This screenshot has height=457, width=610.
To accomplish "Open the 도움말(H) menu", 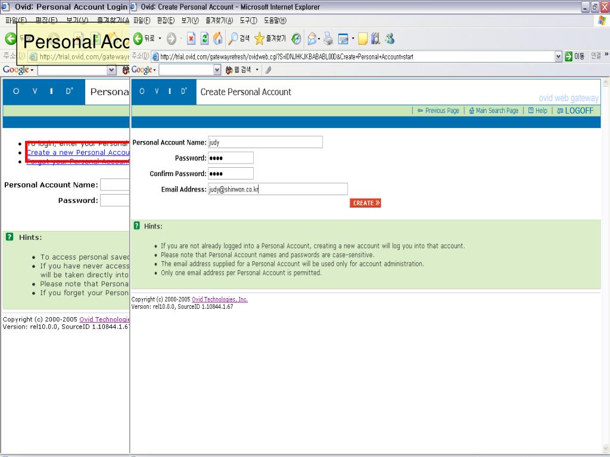I will click(x=275, y=20).
